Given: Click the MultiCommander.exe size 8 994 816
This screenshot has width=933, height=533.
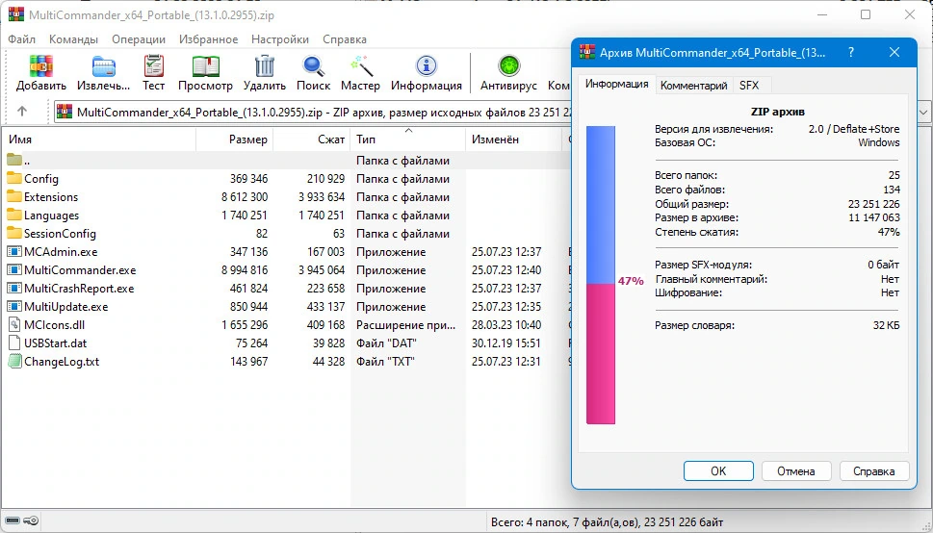Looking at the screenshot, I should point(245,270).
